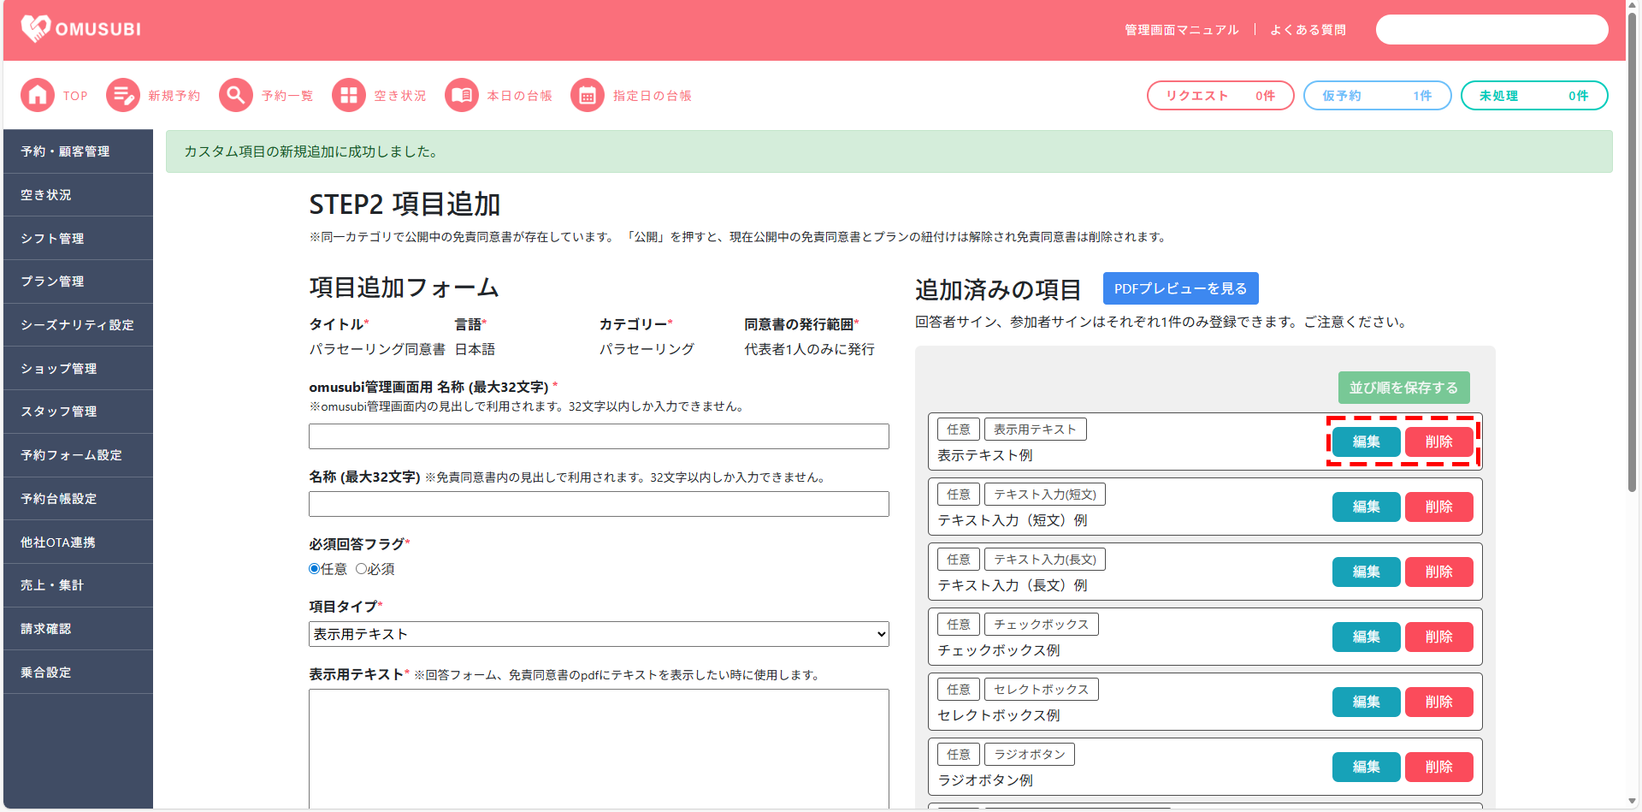Delete the チェックボックス例 item
The image size is (1642, 812).
coord(1438,637)
